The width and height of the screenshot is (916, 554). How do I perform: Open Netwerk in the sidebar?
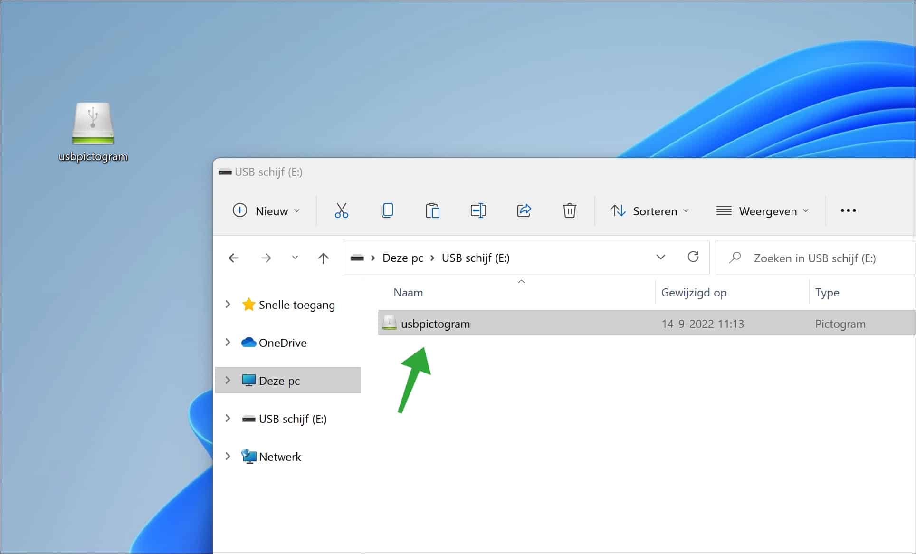[x=279, y=456]
